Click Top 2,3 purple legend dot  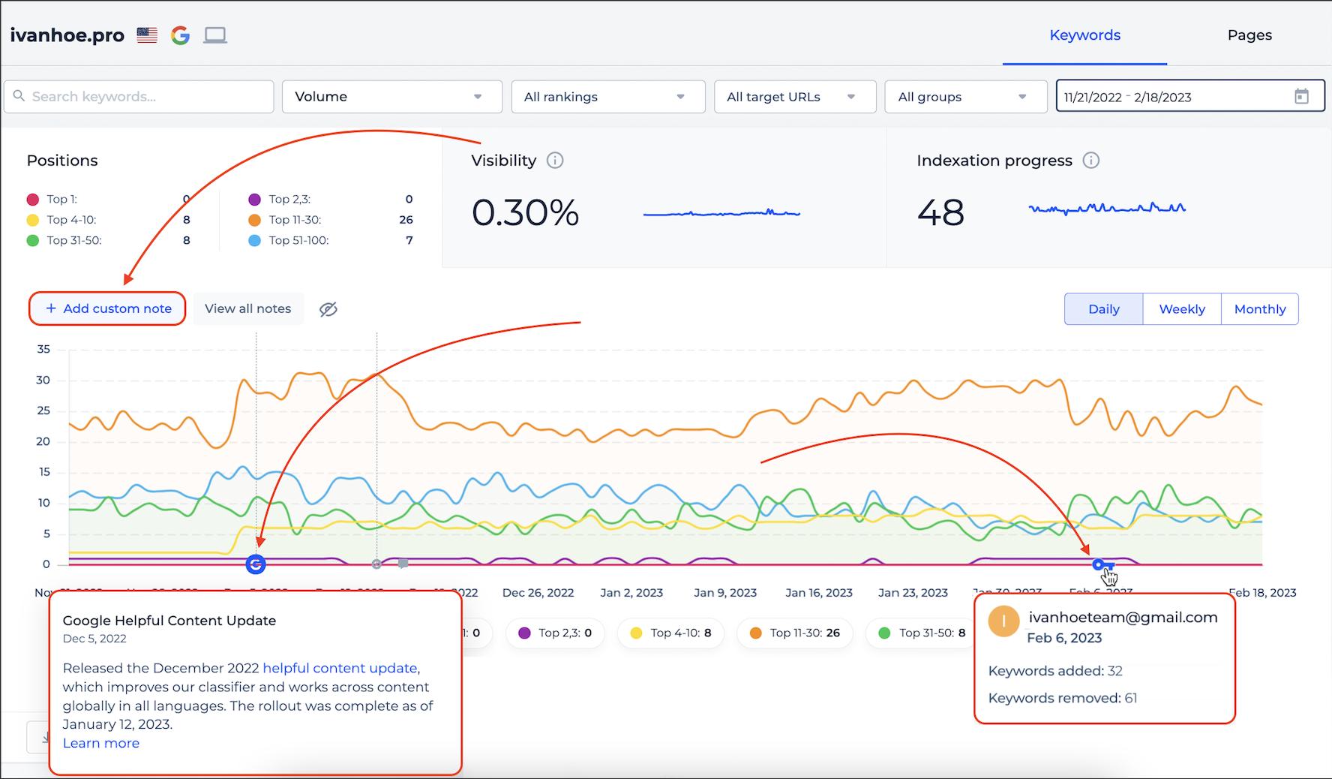pyautogui.click(x=255, y=199)
